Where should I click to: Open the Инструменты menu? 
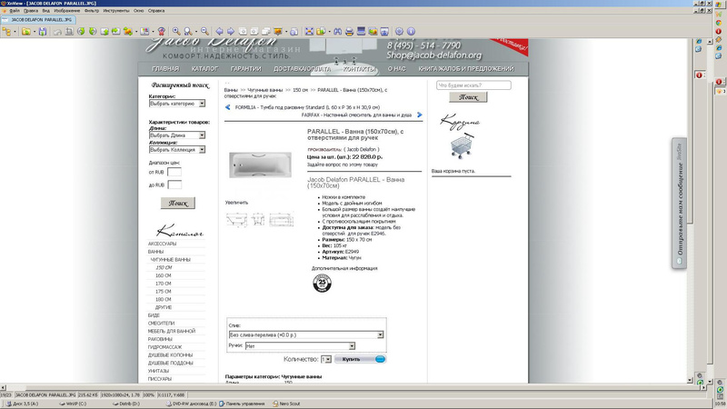pos(115,10)
